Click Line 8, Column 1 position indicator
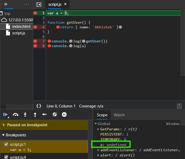This screenshot has height=159, width=185. [61, 106]
